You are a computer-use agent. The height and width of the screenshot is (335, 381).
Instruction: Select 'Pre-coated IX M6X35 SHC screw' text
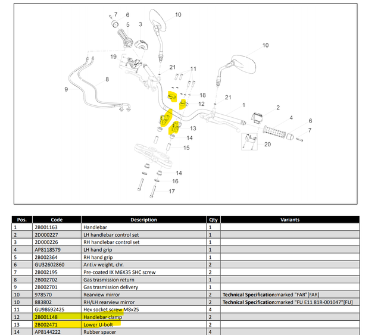tap(119, 272)
